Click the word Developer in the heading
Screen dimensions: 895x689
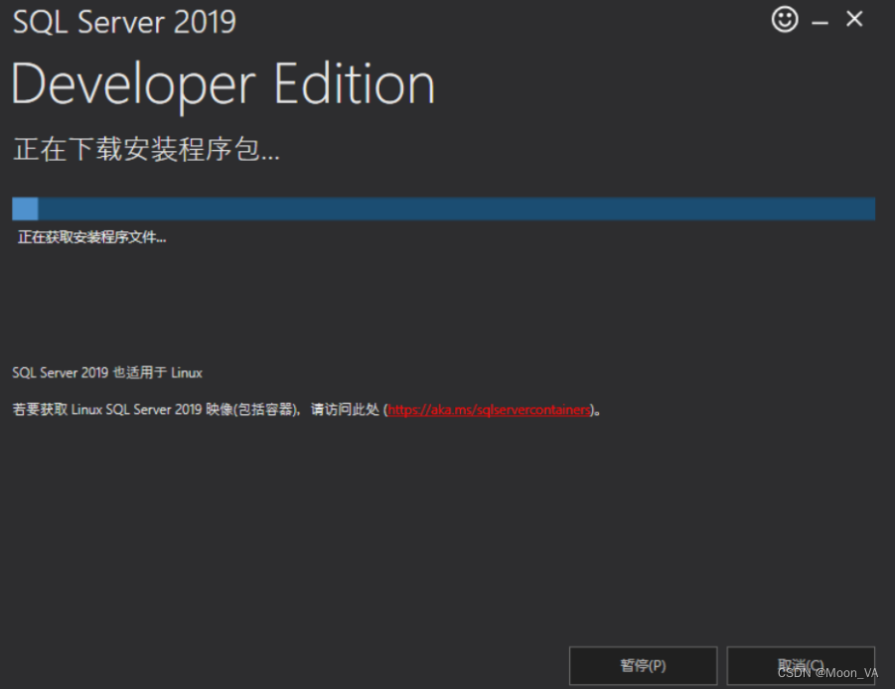coord(133,86)
